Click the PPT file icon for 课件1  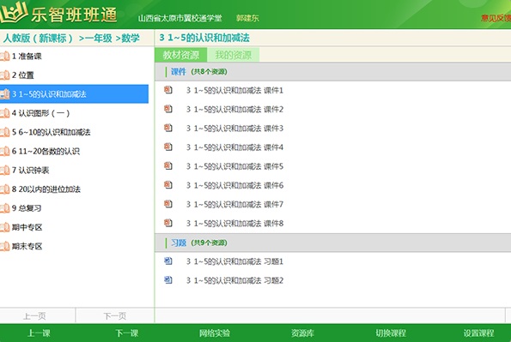(167, 89)
